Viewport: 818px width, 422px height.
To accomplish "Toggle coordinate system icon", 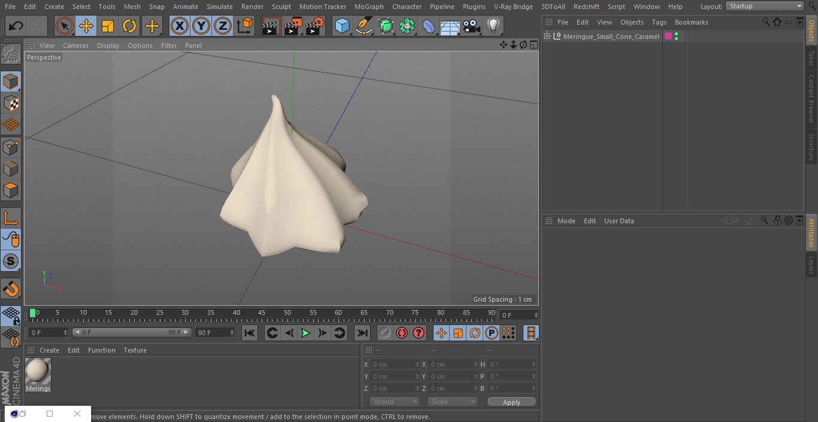I will pos(245,26).
